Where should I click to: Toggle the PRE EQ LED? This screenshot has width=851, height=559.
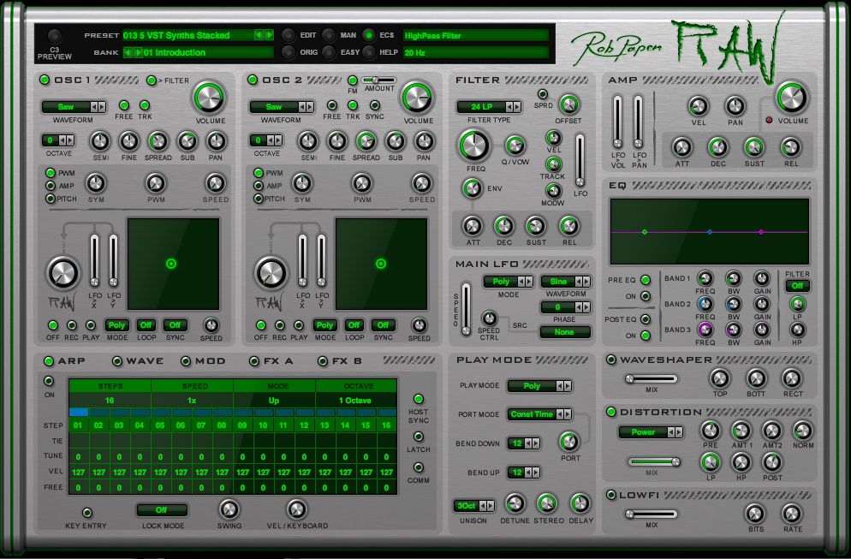tap(646, 280)
